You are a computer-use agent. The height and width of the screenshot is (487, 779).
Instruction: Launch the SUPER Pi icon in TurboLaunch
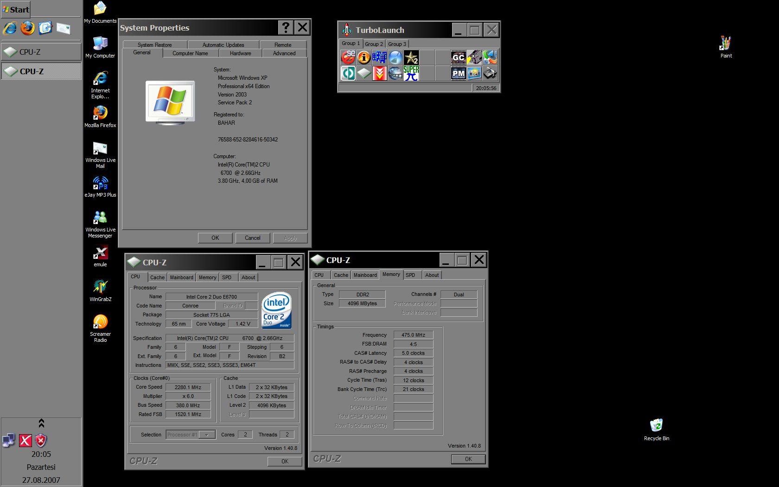pyautogui.click(x=411, y=73)
